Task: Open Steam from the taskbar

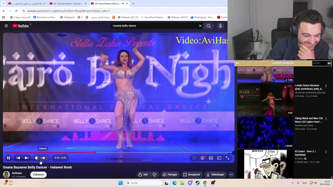Action: click(197, 183)
